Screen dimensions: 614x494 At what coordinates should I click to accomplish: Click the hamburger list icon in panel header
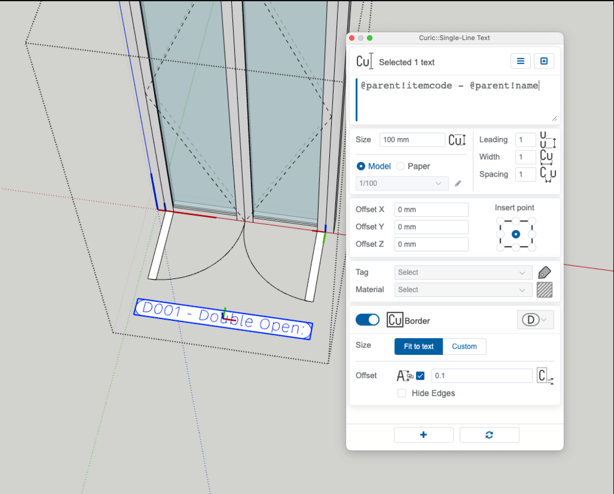point(521,61)
